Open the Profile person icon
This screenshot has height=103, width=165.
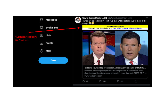[x=42, y=43]
